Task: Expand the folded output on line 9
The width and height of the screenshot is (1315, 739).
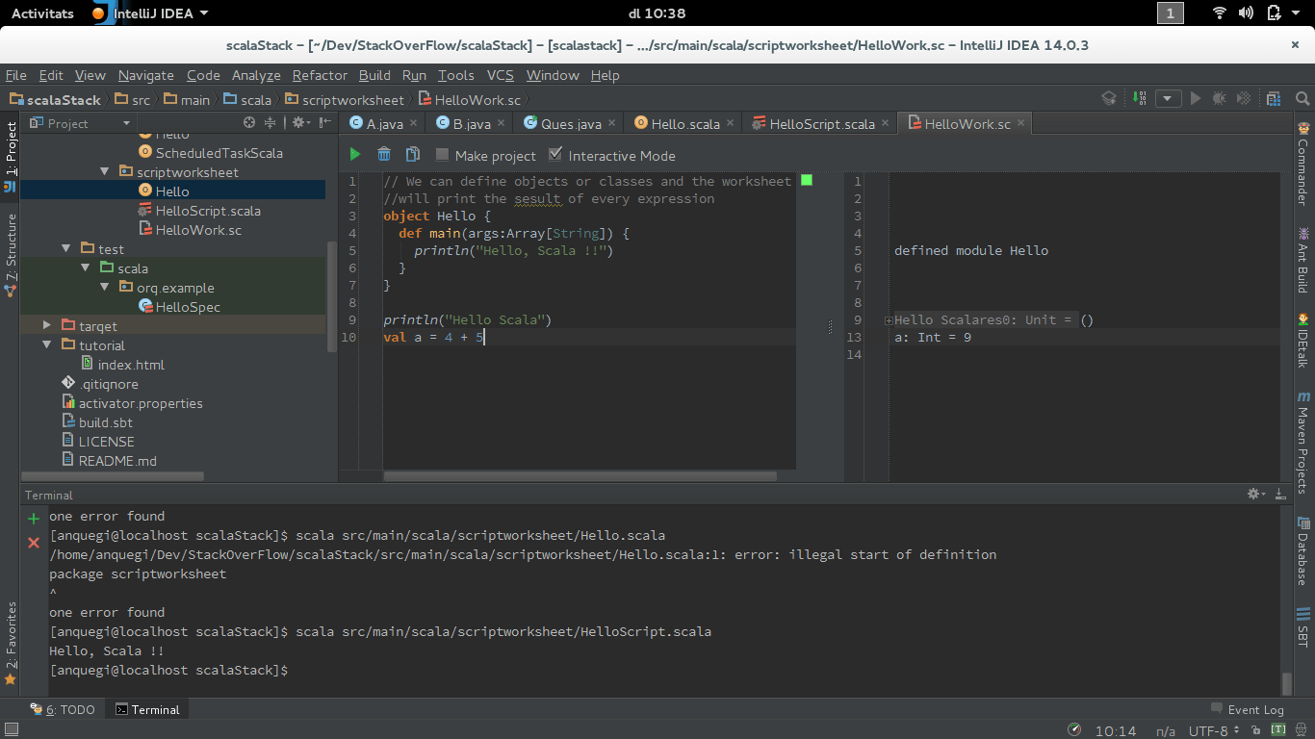Action: coord(889,320)
